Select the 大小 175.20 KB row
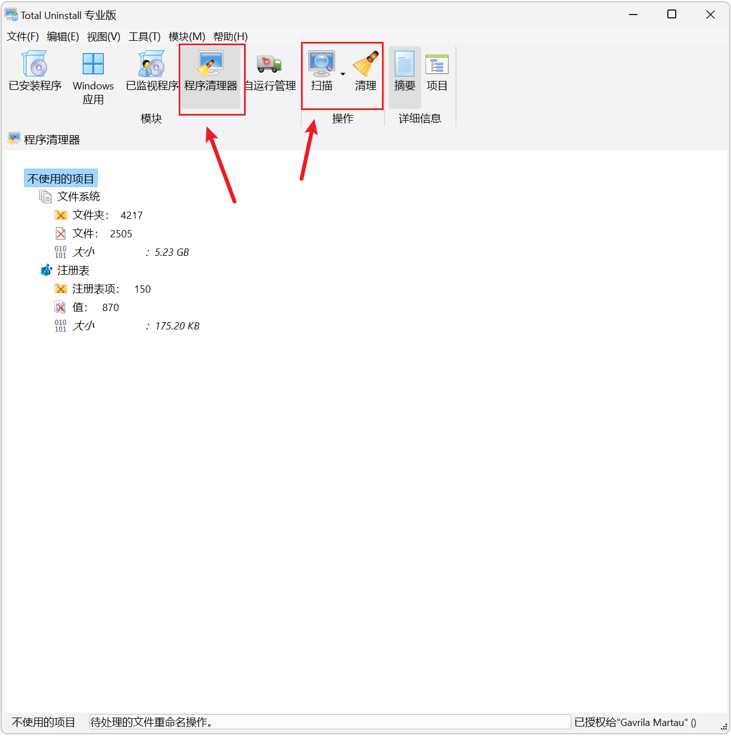The width and height of the screenshot is (731, 736). [x=136, y=326]
